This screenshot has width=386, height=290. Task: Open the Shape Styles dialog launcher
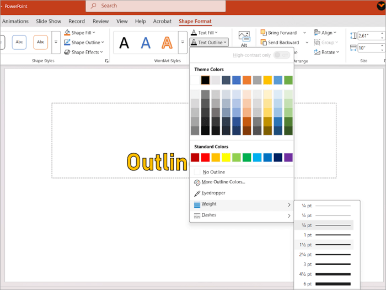[106, 61]
